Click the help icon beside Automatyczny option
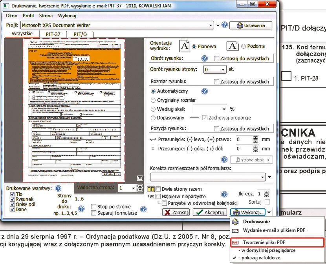This screenshot has width=326, height=264. tap(204, 91)
